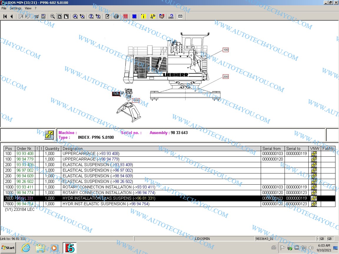Click ROTARY CONNECTION INSTALLATION (->93 93 411) row
Image resolution: width=339 pixels, height=254 pixels.
pyautogui.click(x=109, y=187)
